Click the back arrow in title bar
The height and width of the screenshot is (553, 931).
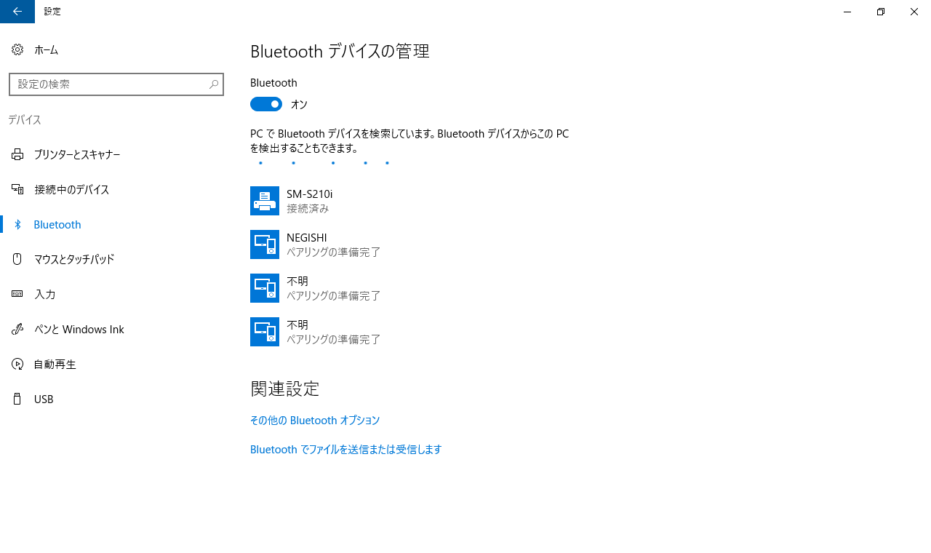click(17, 12)
